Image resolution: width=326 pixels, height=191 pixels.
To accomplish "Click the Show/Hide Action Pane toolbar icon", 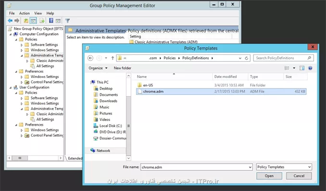I will click(x=58, y=21).
